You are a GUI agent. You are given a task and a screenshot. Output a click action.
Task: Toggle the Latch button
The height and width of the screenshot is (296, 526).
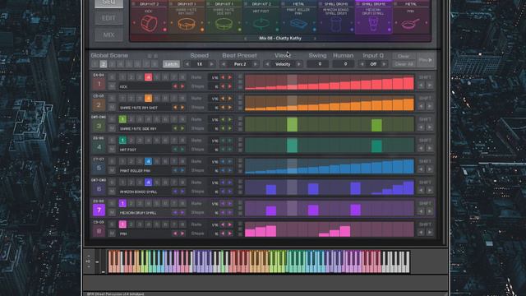click(171, 64)
